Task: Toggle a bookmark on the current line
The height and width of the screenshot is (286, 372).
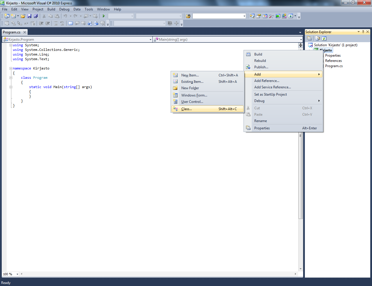Action: pyautogui.click(x=71, y=23)
